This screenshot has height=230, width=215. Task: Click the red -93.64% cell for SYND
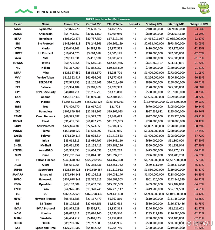pos(199,29)
